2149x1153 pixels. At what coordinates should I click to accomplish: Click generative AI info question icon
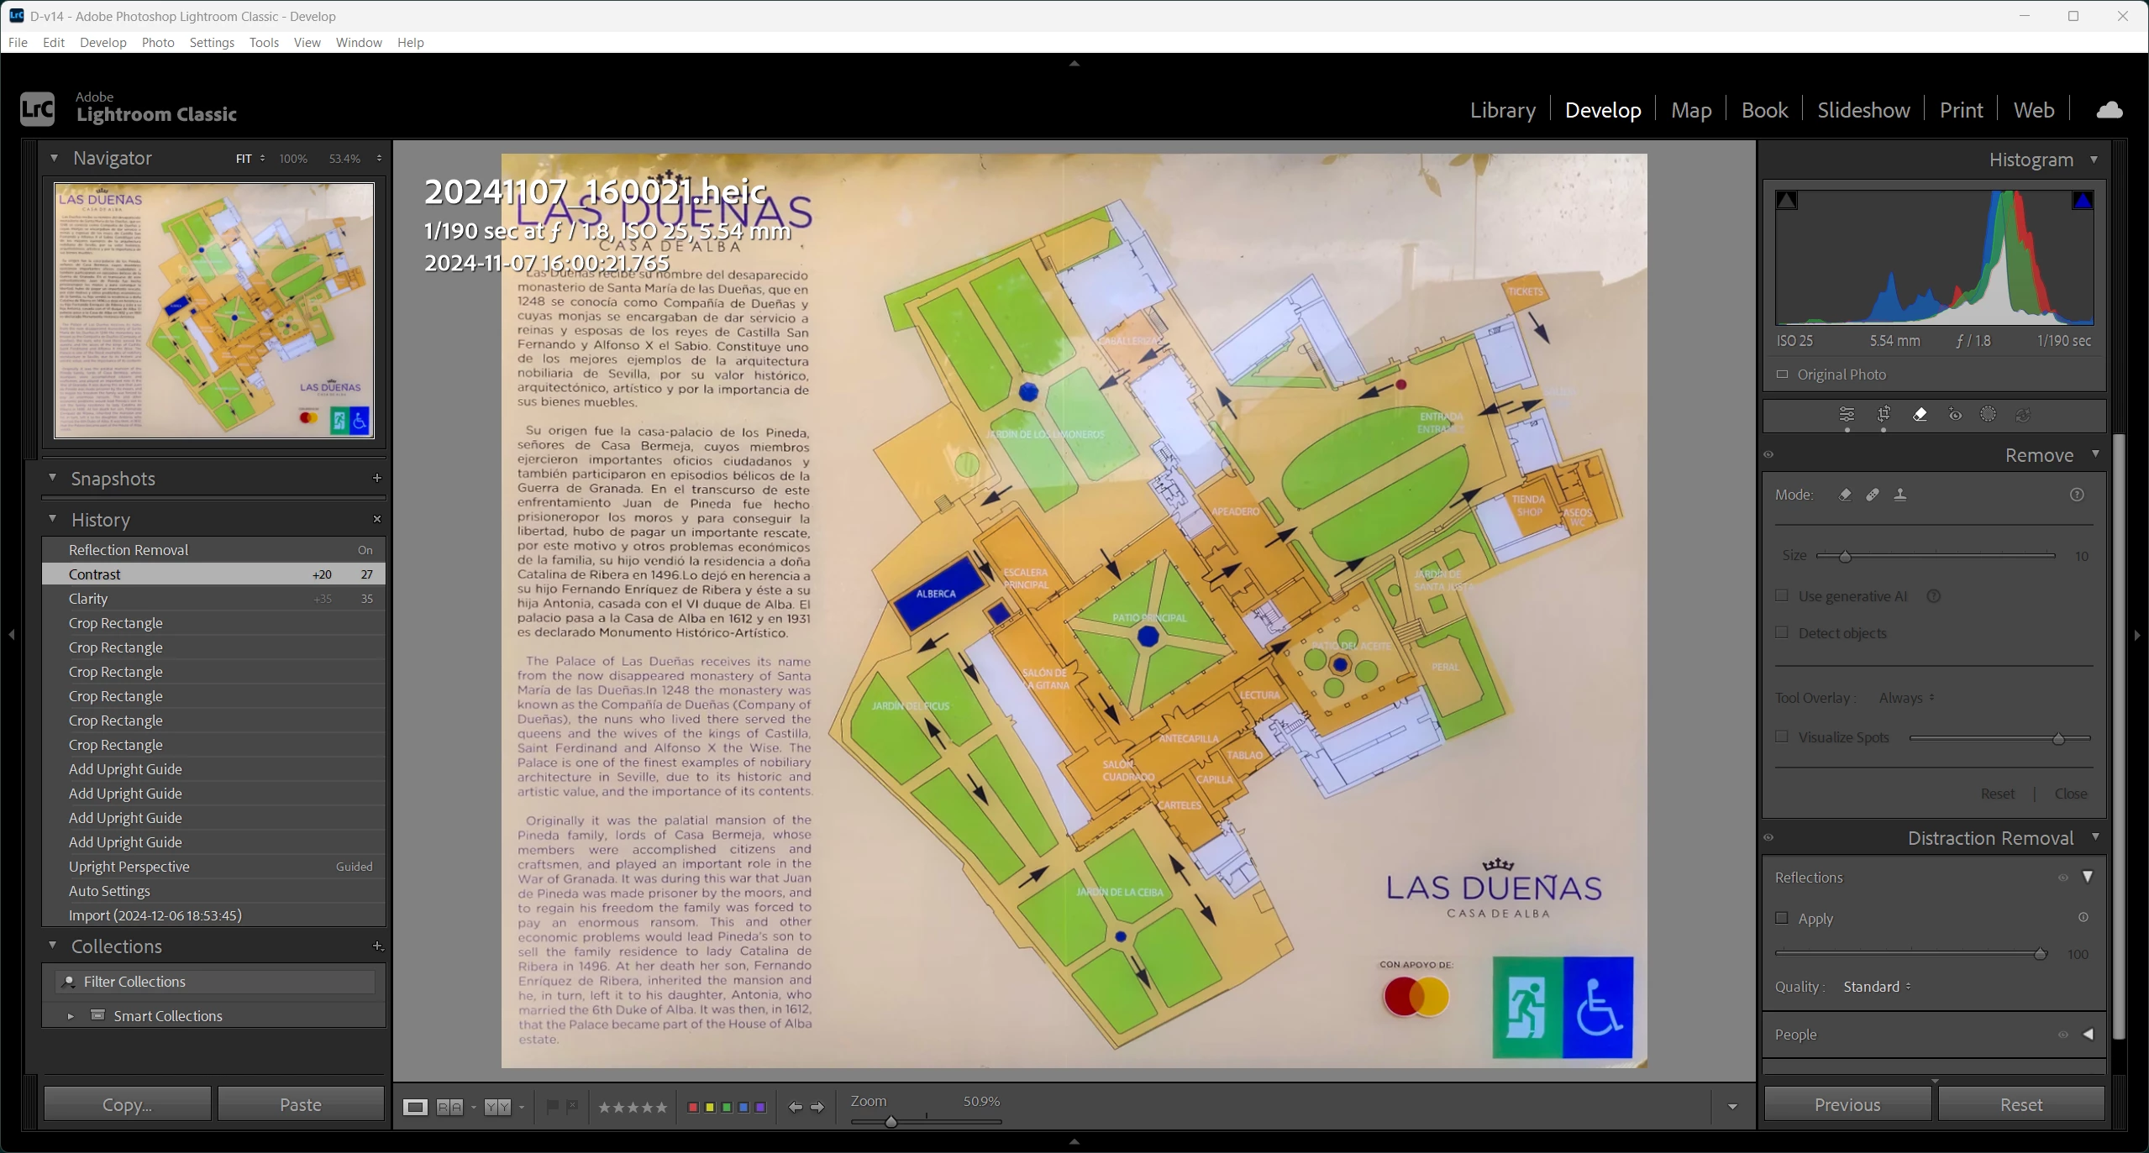coord(1934,596)
